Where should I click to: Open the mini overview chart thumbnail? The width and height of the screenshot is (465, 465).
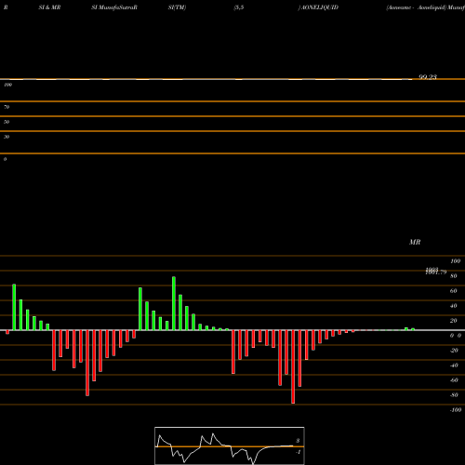click(230, 445)
